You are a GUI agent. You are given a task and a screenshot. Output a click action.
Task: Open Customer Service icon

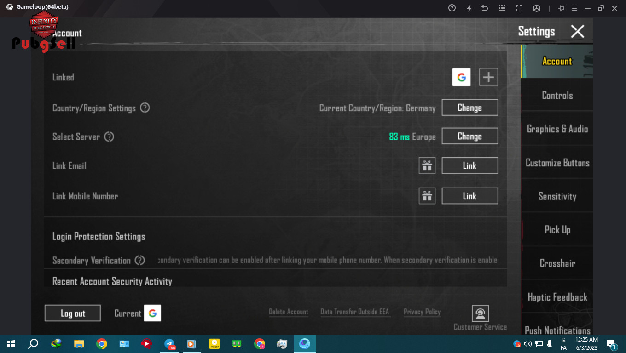480,313
